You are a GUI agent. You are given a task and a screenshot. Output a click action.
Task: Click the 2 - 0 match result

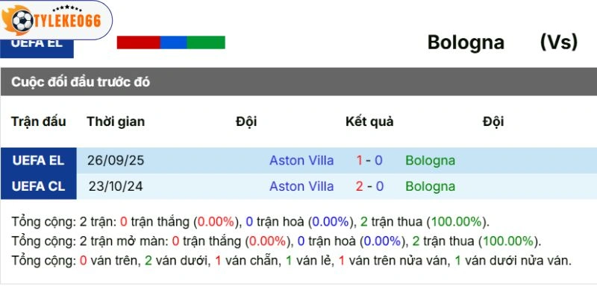tap(369, 186)
